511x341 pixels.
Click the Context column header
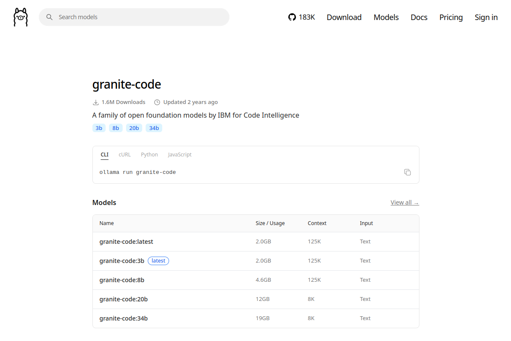pyautogui.click(x=317, y=223)
